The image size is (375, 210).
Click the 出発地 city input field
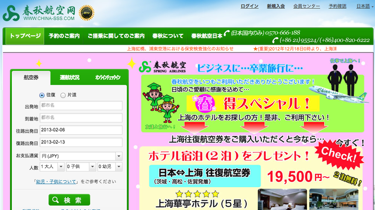[81, 105]
